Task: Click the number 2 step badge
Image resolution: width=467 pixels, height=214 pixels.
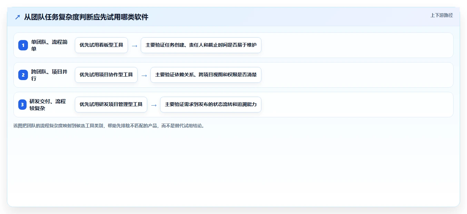Action: 23,75
